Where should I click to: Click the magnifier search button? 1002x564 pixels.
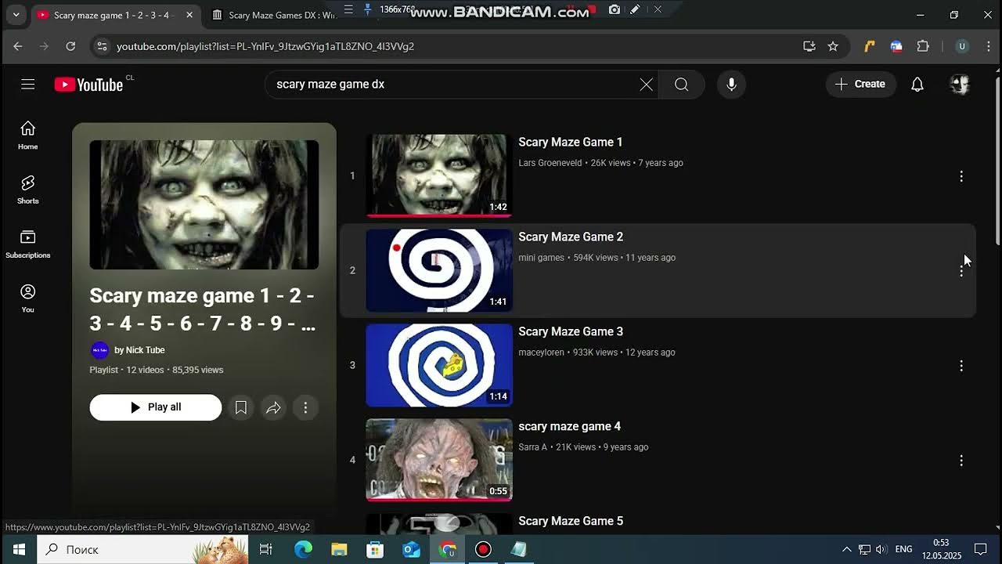[x=681, y=85]
